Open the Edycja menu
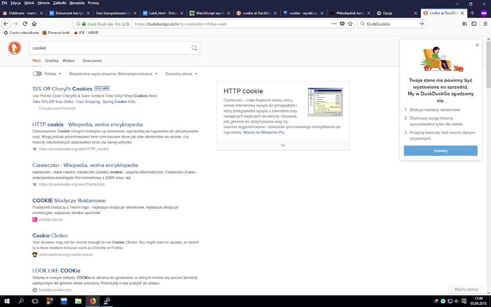This screenshot has width=491, height=307. click(x=16, y=3)
